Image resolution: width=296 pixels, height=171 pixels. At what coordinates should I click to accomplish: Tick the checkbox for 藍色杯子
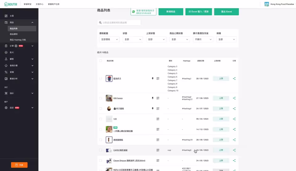coord(101,78)
